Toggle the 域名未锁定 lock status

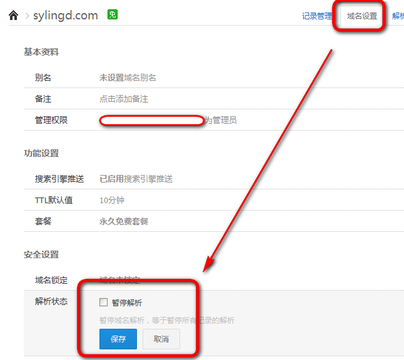[x=119, y=280]
